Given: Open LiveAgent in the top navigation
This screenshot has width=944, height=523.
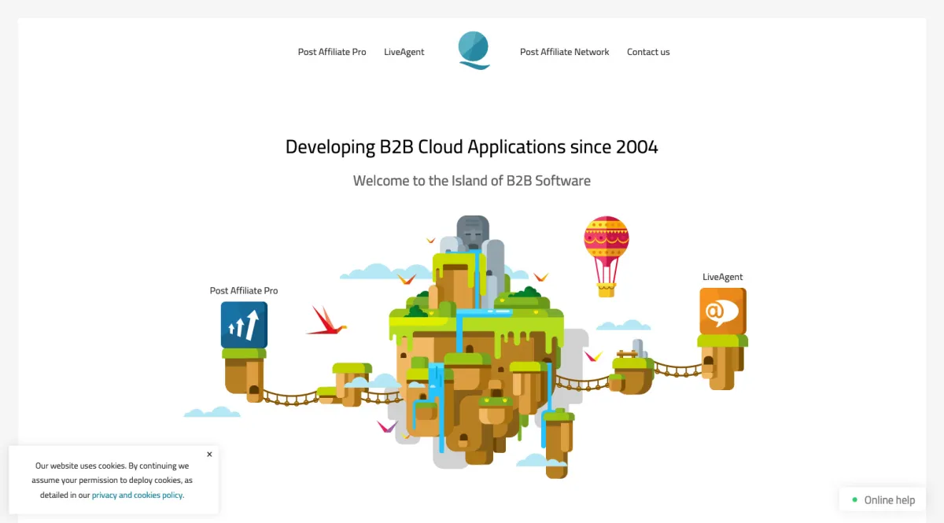Looking at the screenshot, I should tap(404, 52).
